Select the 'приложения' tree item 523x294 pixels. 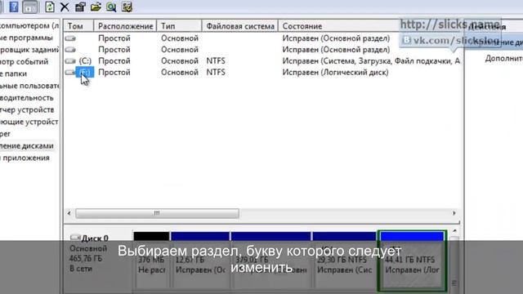[x=25, y=158]
